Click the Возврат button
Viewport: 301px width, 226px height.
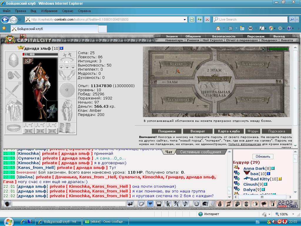(198, 131)
